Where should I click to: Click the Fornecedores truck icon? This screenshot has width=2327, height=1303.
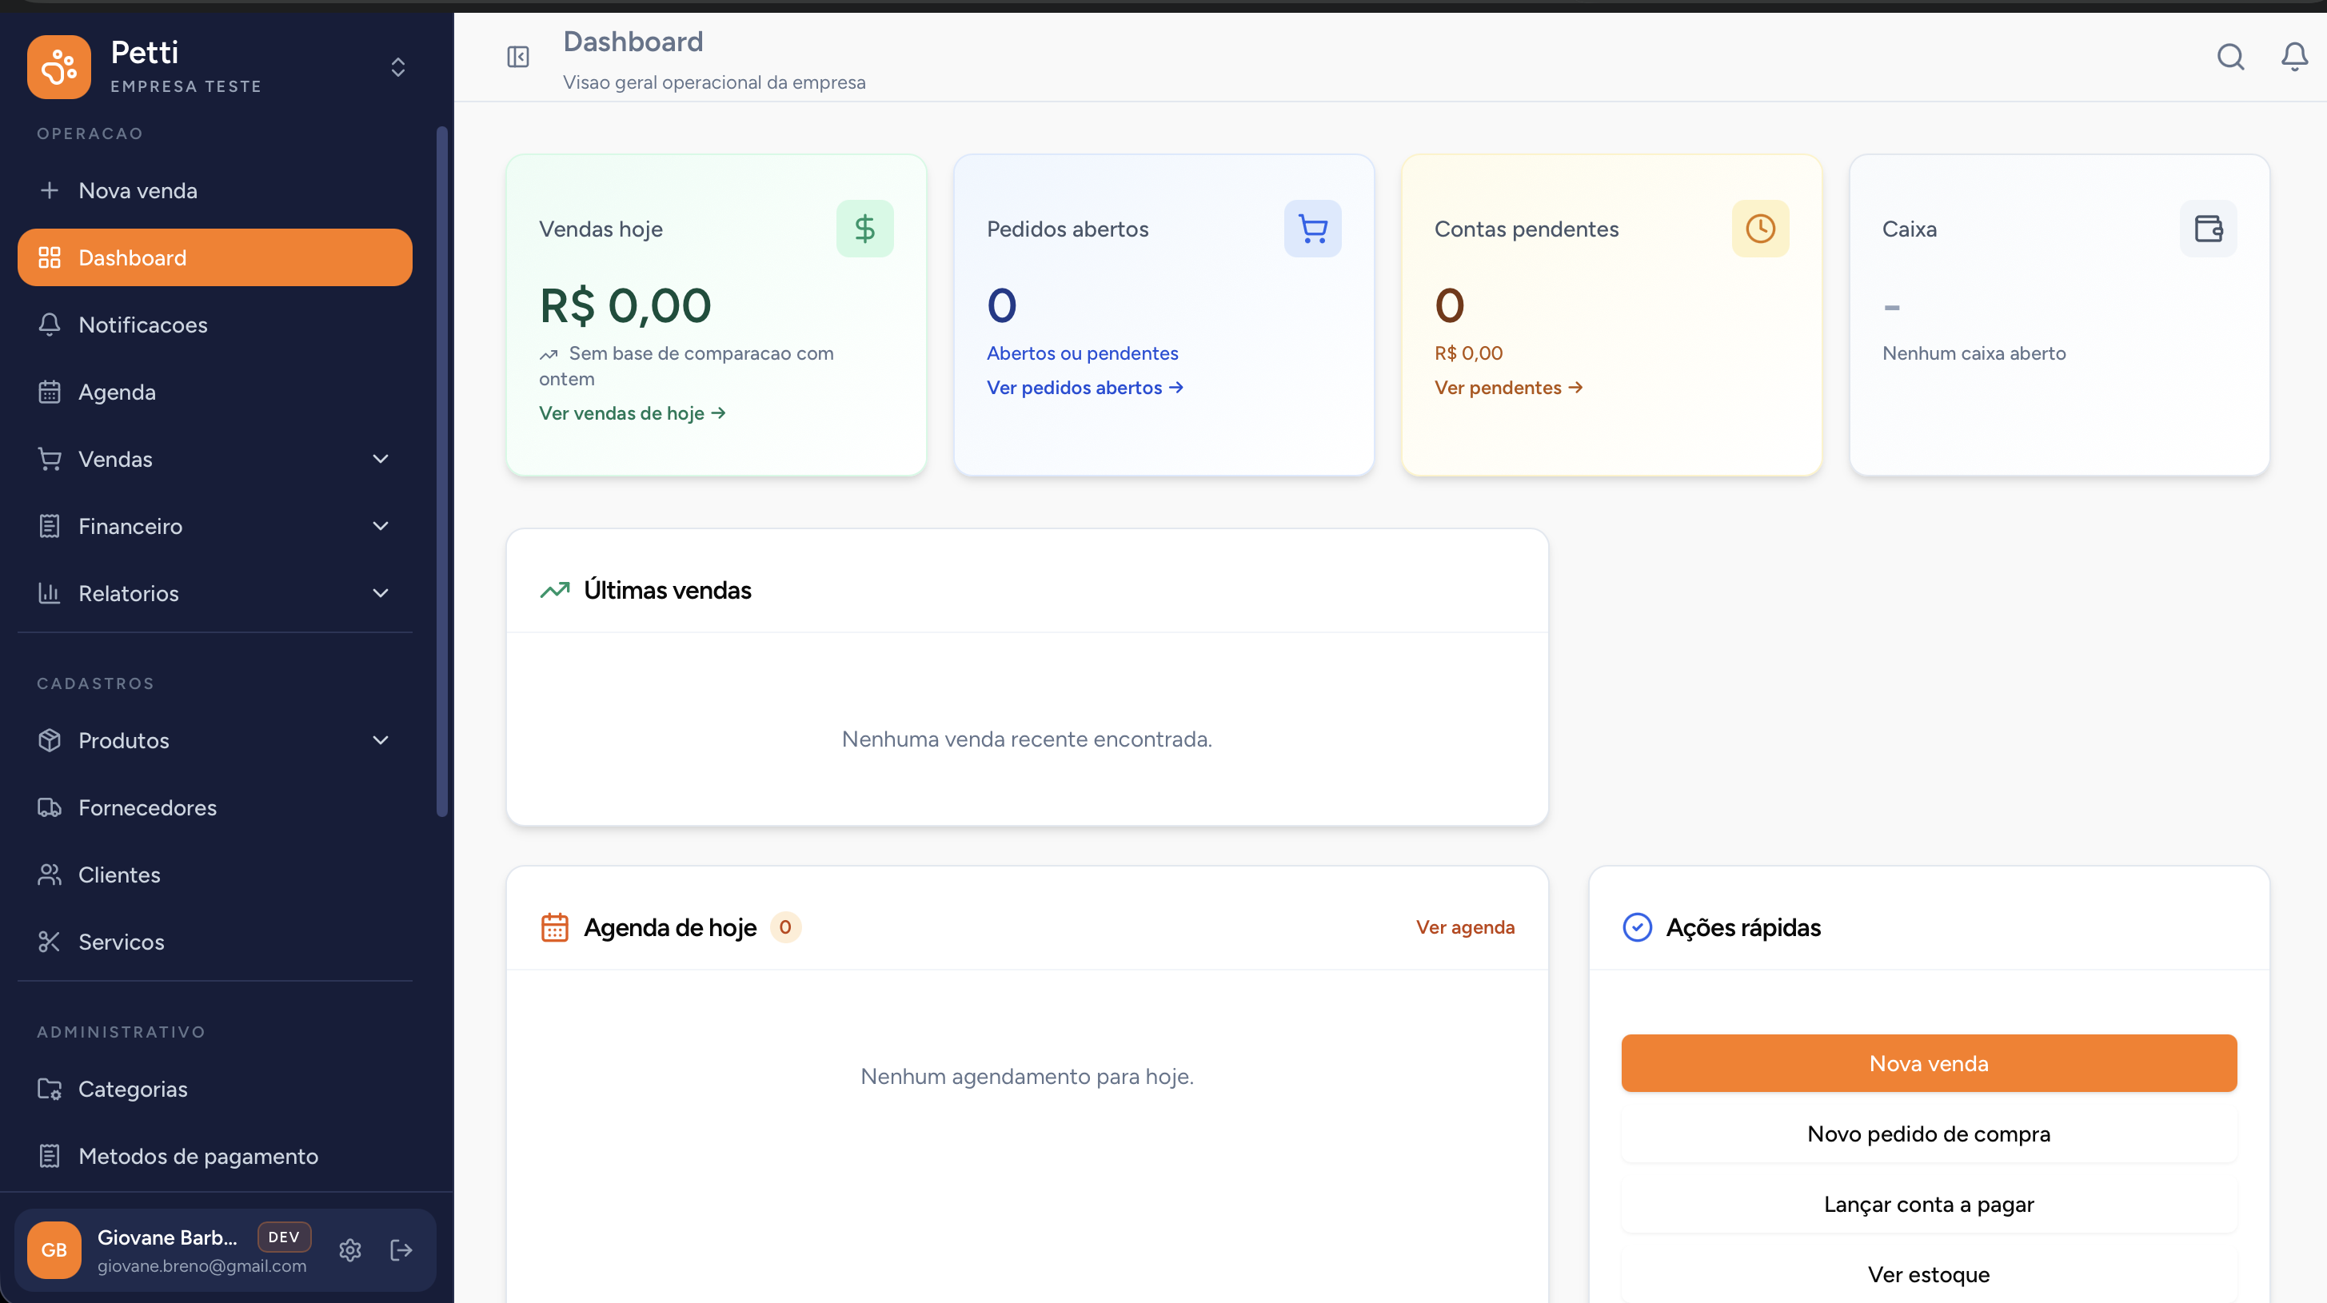(50, 807)
